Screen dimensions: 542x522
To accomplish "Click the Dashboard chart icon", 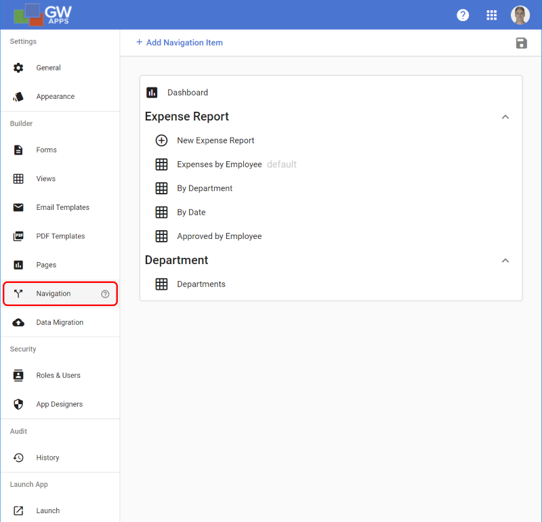I will click(x=152, y=93).
